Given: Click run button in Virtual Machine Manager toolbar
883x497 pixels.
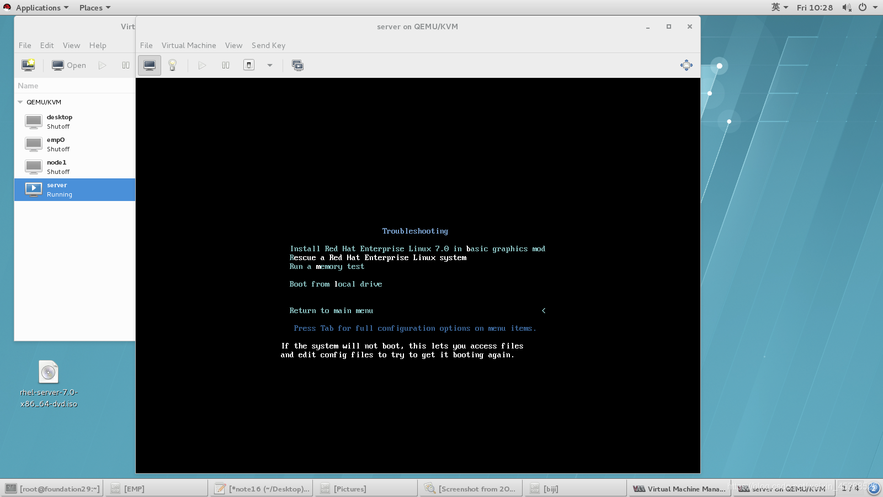Looking at the screenshot, I should (103, 65).
